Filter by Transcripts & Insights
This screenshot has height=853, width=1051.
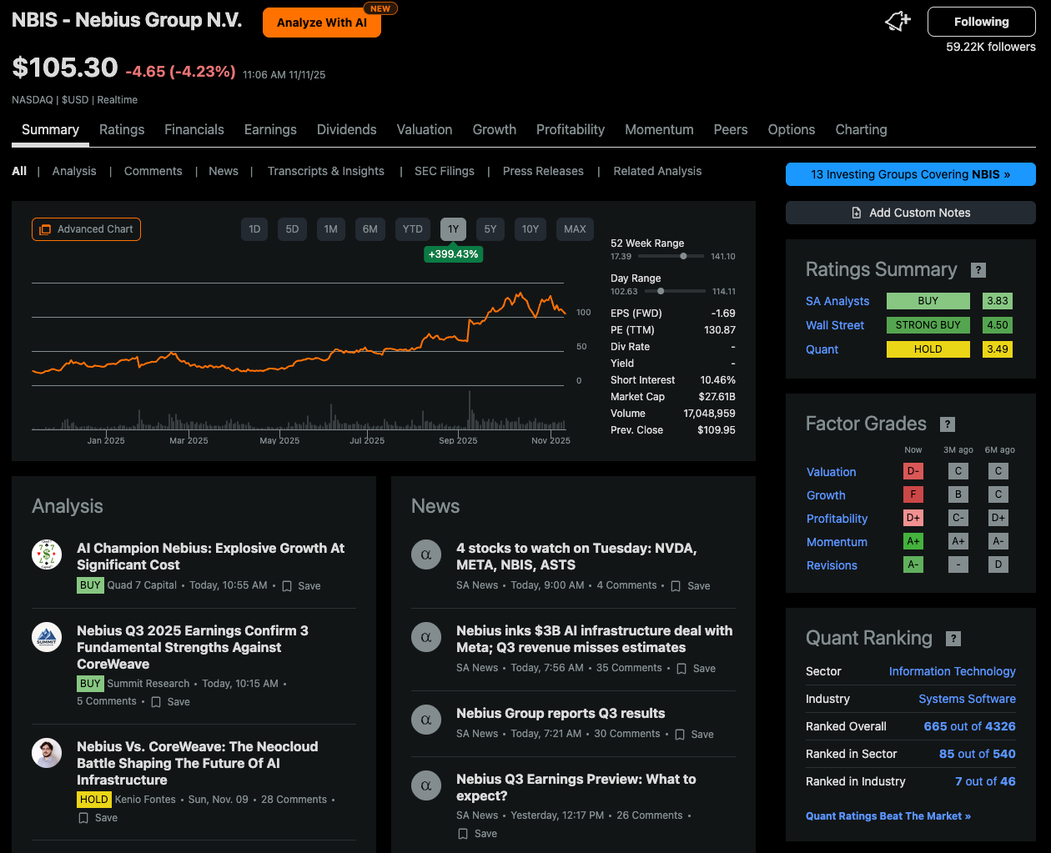pyautogui.click(x=326, y=172)
